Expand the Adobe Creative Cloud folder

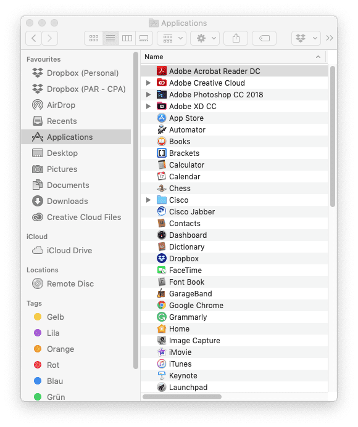point(148,83)
